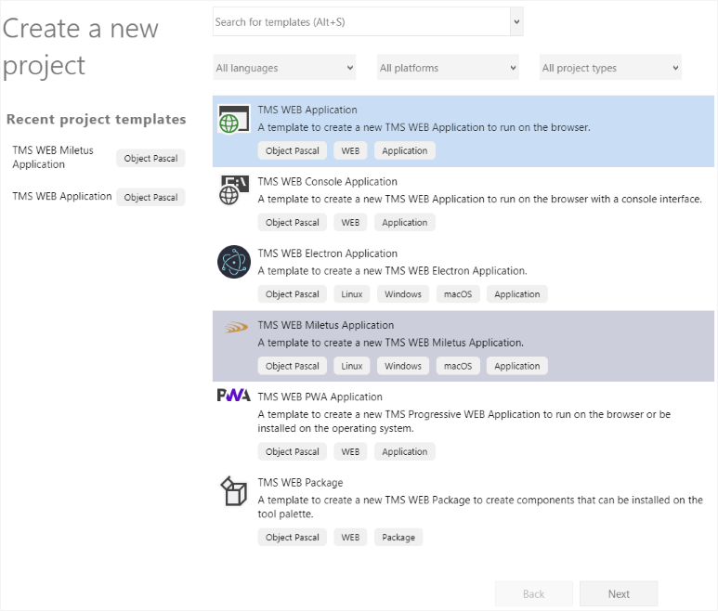Click the tool palette package description

pos(480,507)
